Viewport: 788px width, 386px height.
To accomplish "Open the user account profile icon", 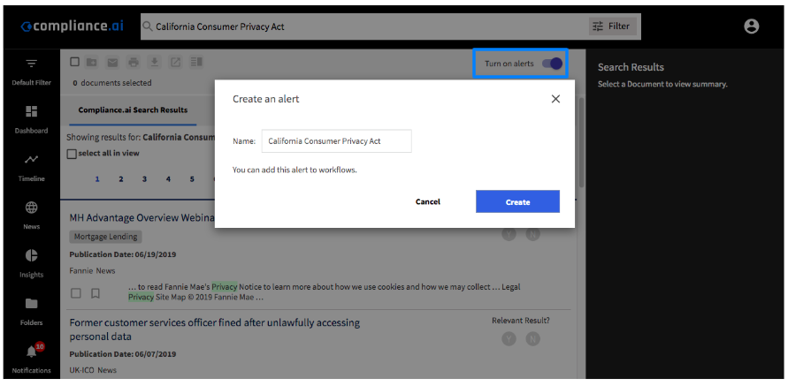I will click(x=752, y=26).
